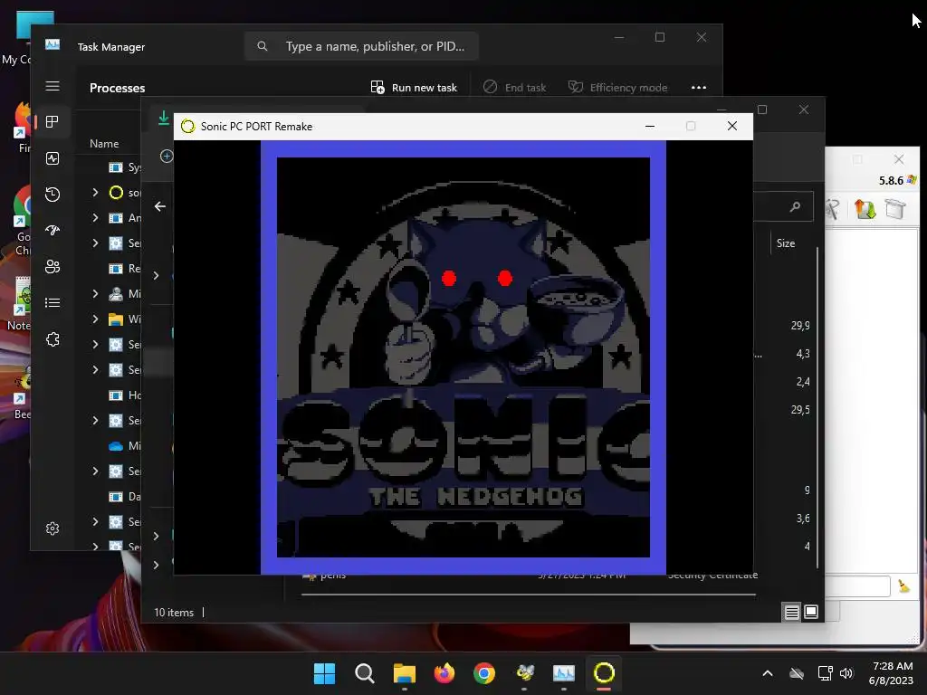Image resolution: width=927 pixels, height=695 pixels.
Task: Expand the 'Mi' process with person icon
Action: coord(95,294)
